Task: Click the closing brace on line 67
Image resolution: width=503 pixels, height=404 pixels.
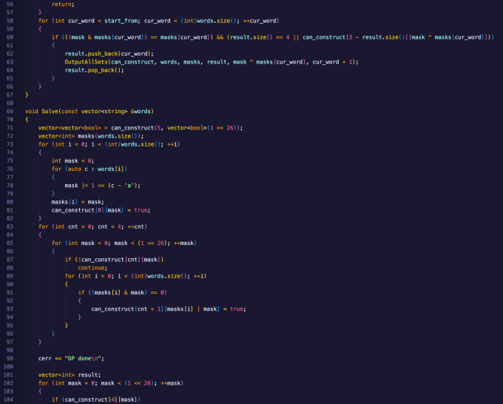Action: pyautogui.click(x=27, y=95)
